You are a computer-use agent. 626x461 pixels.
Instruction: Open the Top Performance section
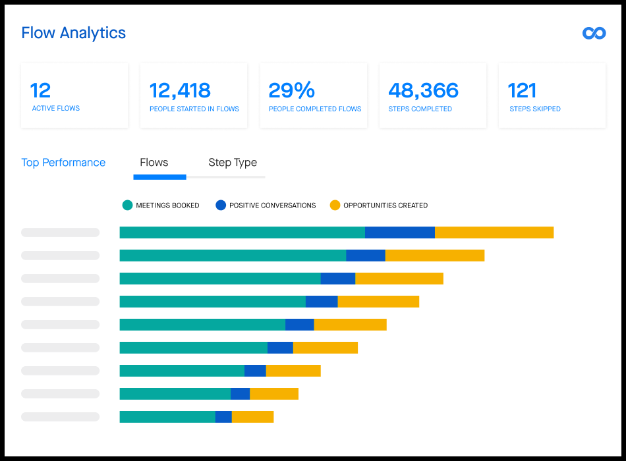[63, 163]
